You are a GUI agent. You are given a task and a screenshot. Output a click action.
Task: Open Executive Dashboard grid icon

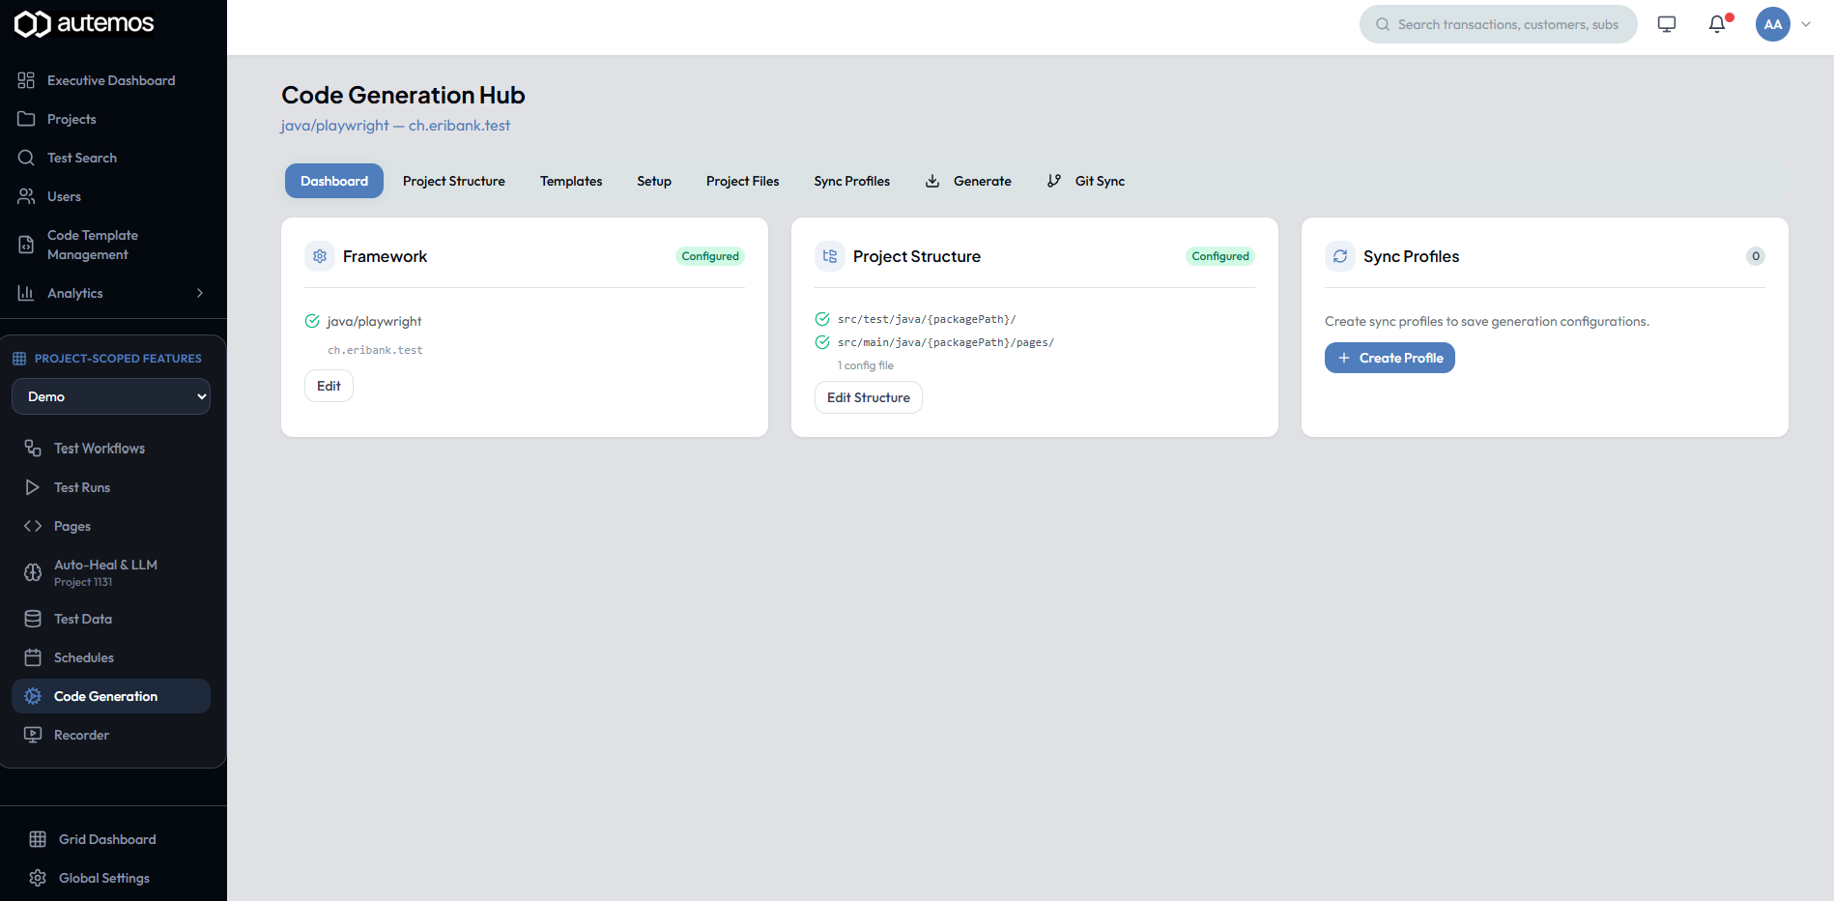(x=26, y=80)
